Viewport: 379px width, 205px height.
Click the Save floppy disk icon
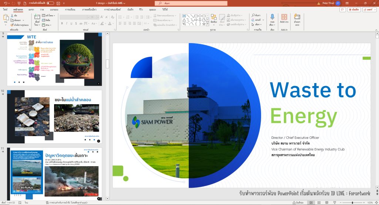(58, 3)
